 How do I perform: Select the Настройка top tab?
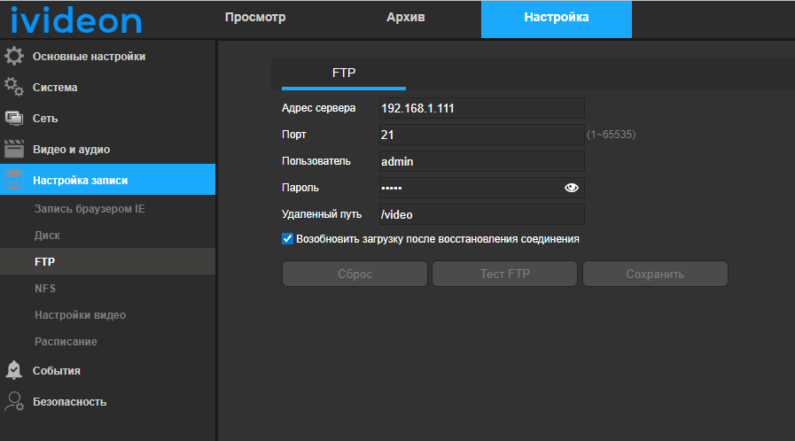[x=557, y=19]
